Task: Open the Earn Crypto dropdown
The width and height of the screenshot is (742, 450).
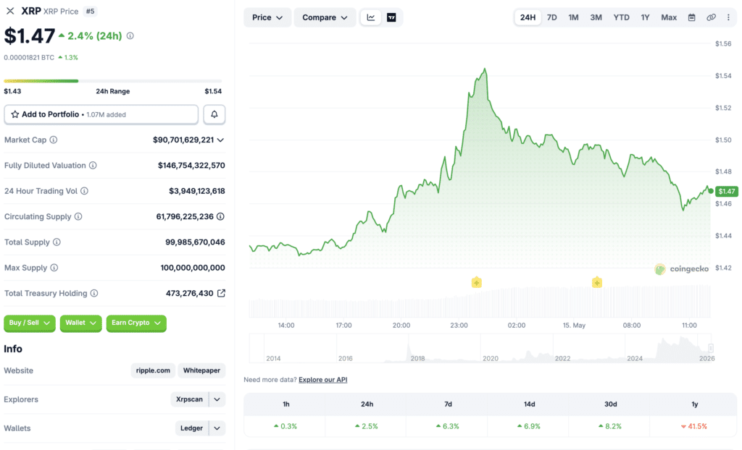Action: 136,323
